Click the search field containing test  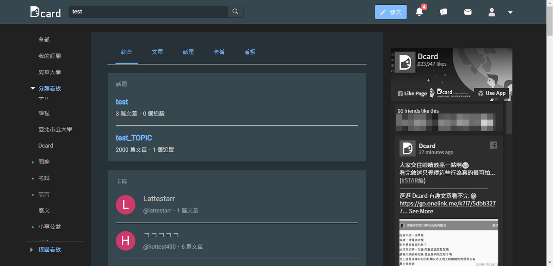(148, 12)
